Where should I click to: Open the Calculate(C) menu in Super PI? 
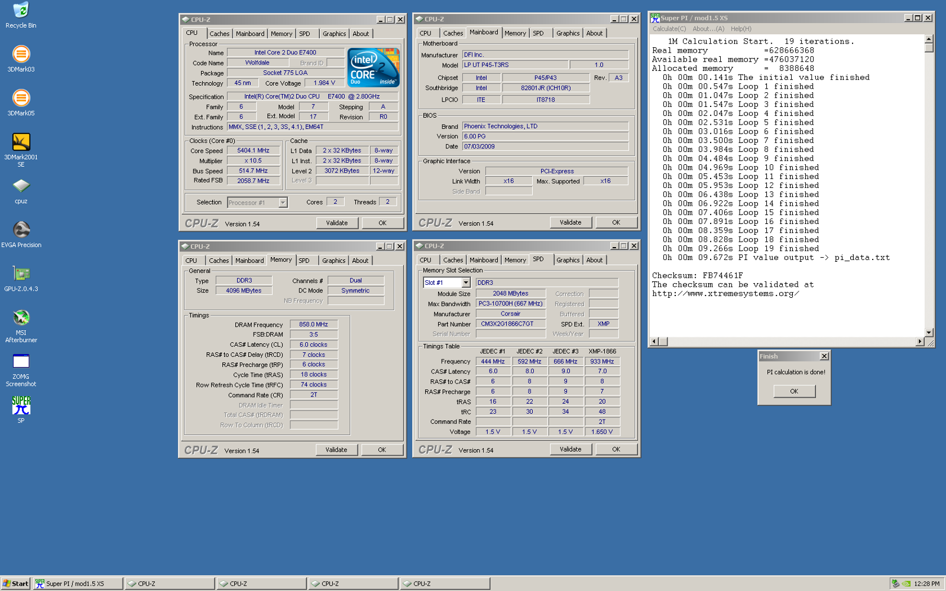(669, 28)
